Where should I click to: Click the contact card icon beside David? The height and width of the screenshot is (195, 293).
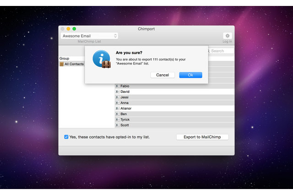click(x=118, y=92)
